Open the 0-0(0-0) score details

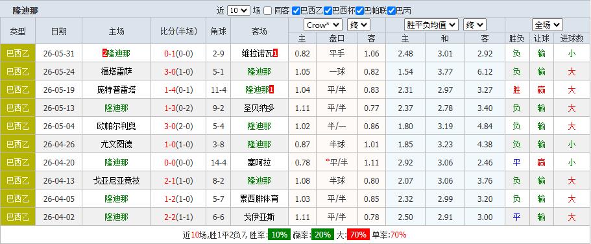(178, 162)
